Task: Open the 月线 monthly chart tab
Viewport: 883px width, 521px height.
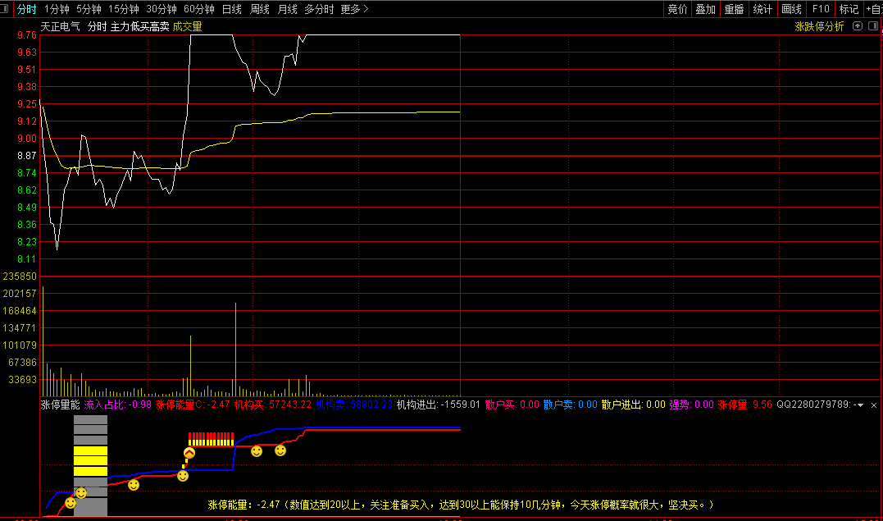Action: (287, 9)
